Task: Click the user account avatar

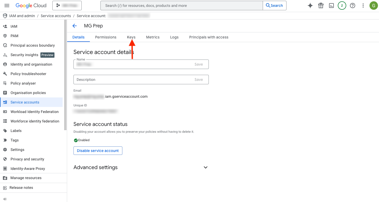Action: (x=373, y=6)
